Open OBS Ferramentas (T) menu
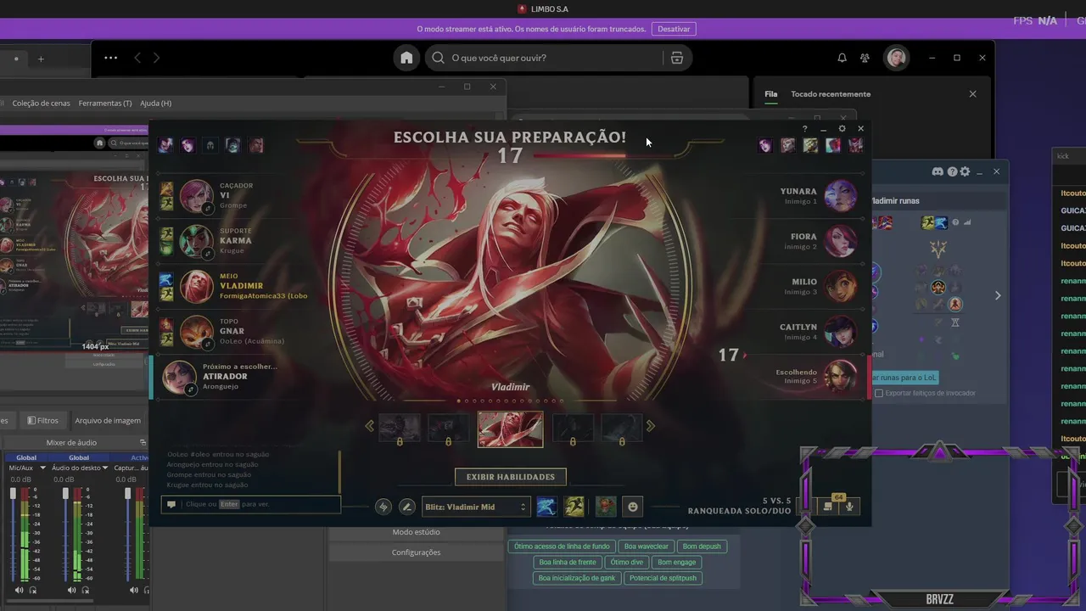Screen dimensions: 1086x611 105,103
